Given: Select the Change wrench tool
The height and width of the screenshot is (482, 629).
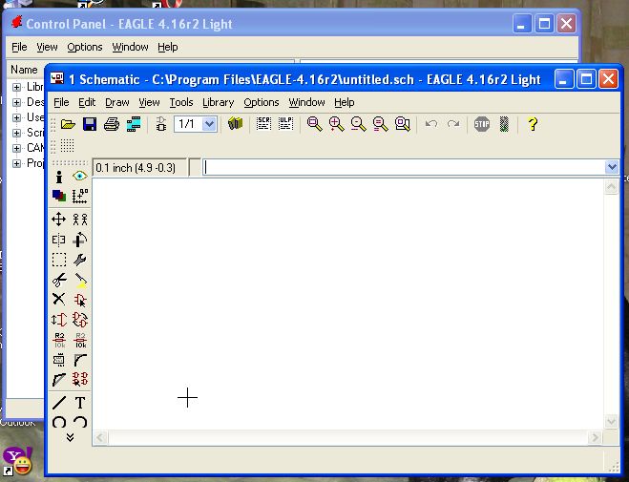Looking at the screenshot, I should tap(80, 260).
